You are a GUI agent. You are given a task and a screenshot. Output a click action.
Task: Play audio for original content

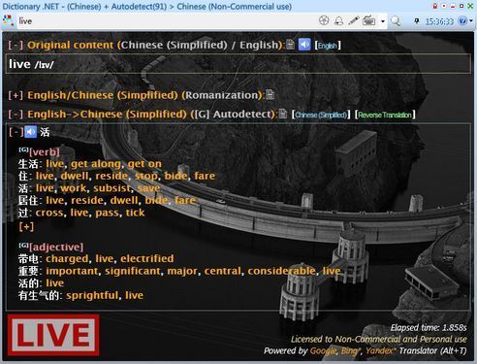(304, 45)
